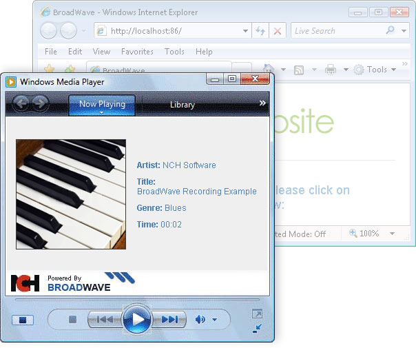Open recent pages dropdown in Internet Explorer
This screenshot has width=416, height=348.
click(x=83, y=31)
